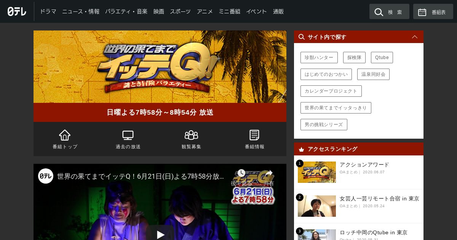Click the イッテQ! banner image
The width and height of the screenshot is (457, 240).
(x=160, y=67)
